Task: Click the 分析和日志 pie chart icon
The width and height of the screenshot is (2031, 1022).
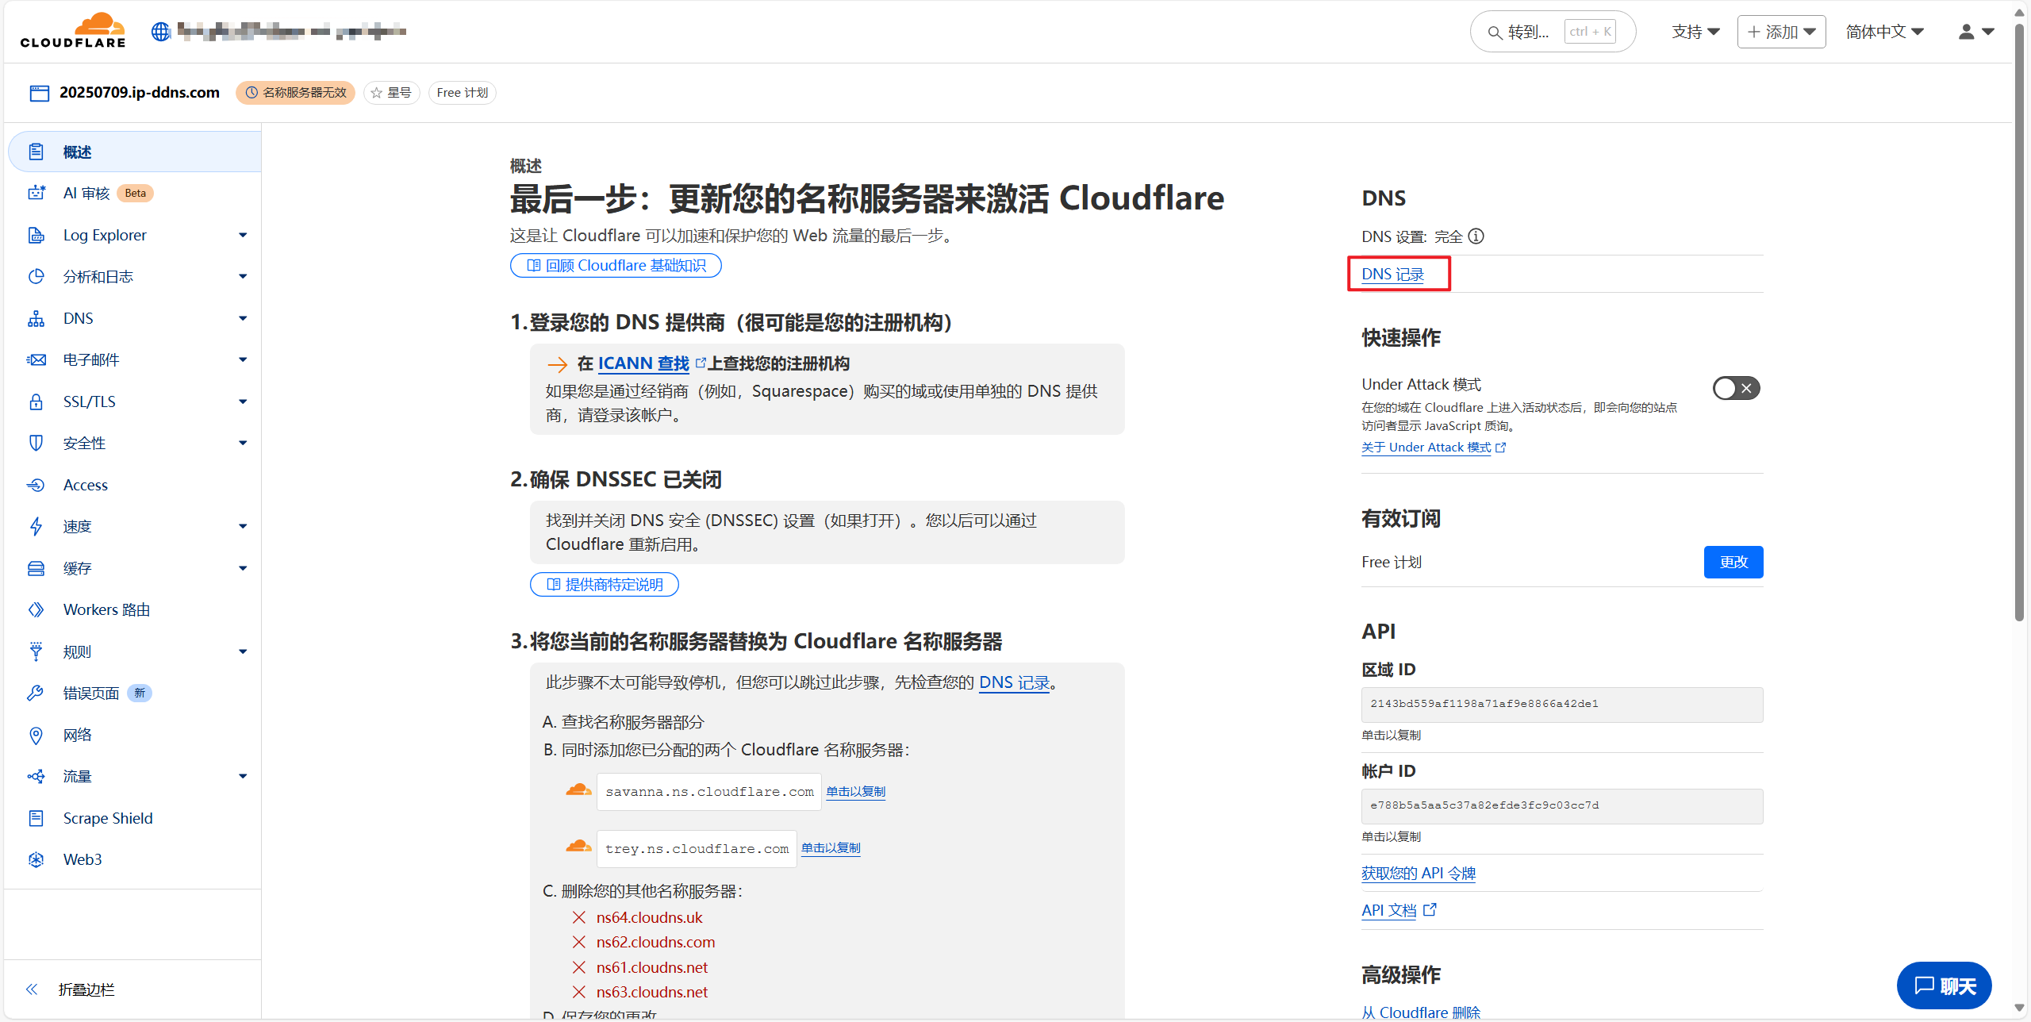Action: pyautogui.click(x=36, y=276)
